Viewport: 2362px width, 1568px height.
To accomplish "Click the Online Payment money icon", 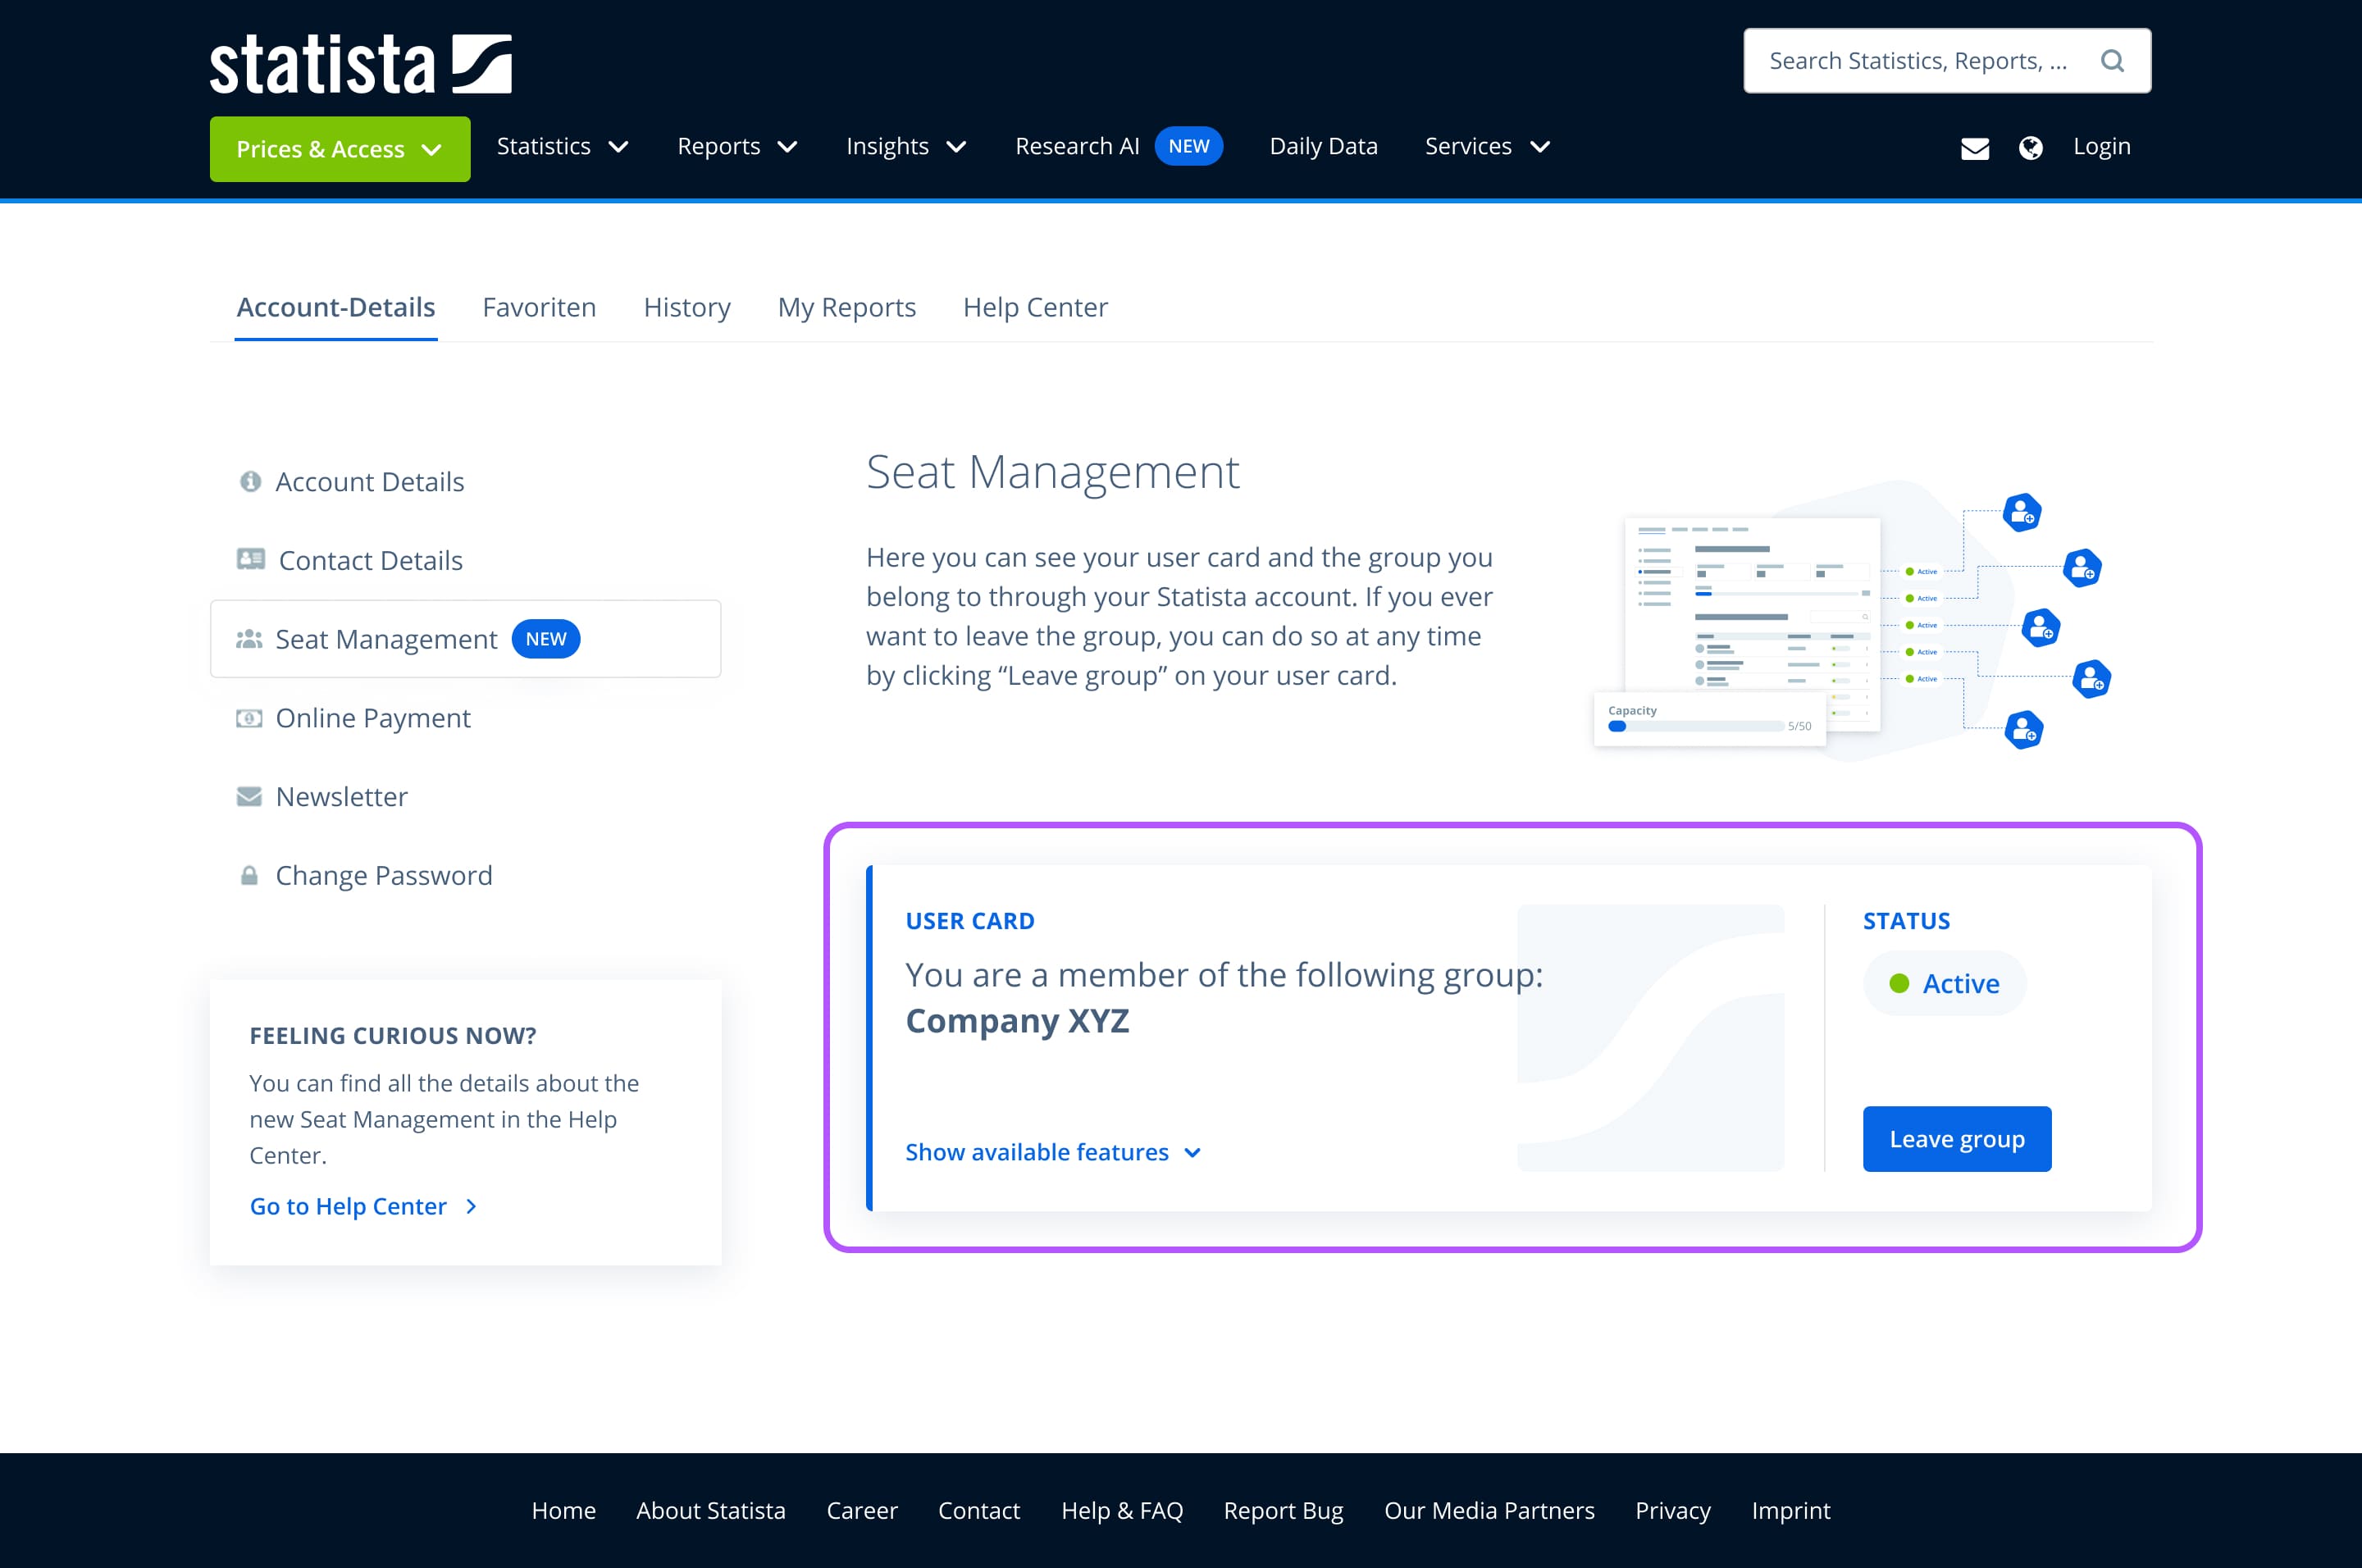I will coord(249,718).
